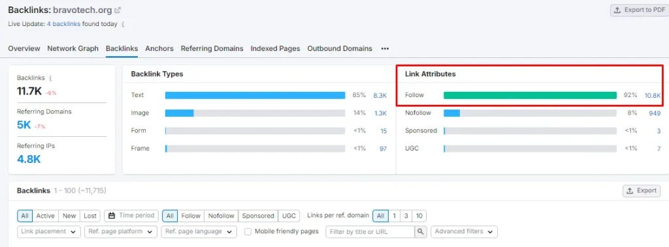
Task: Click the 97 Frame backlinks count
Action: [x=383, y=149]
